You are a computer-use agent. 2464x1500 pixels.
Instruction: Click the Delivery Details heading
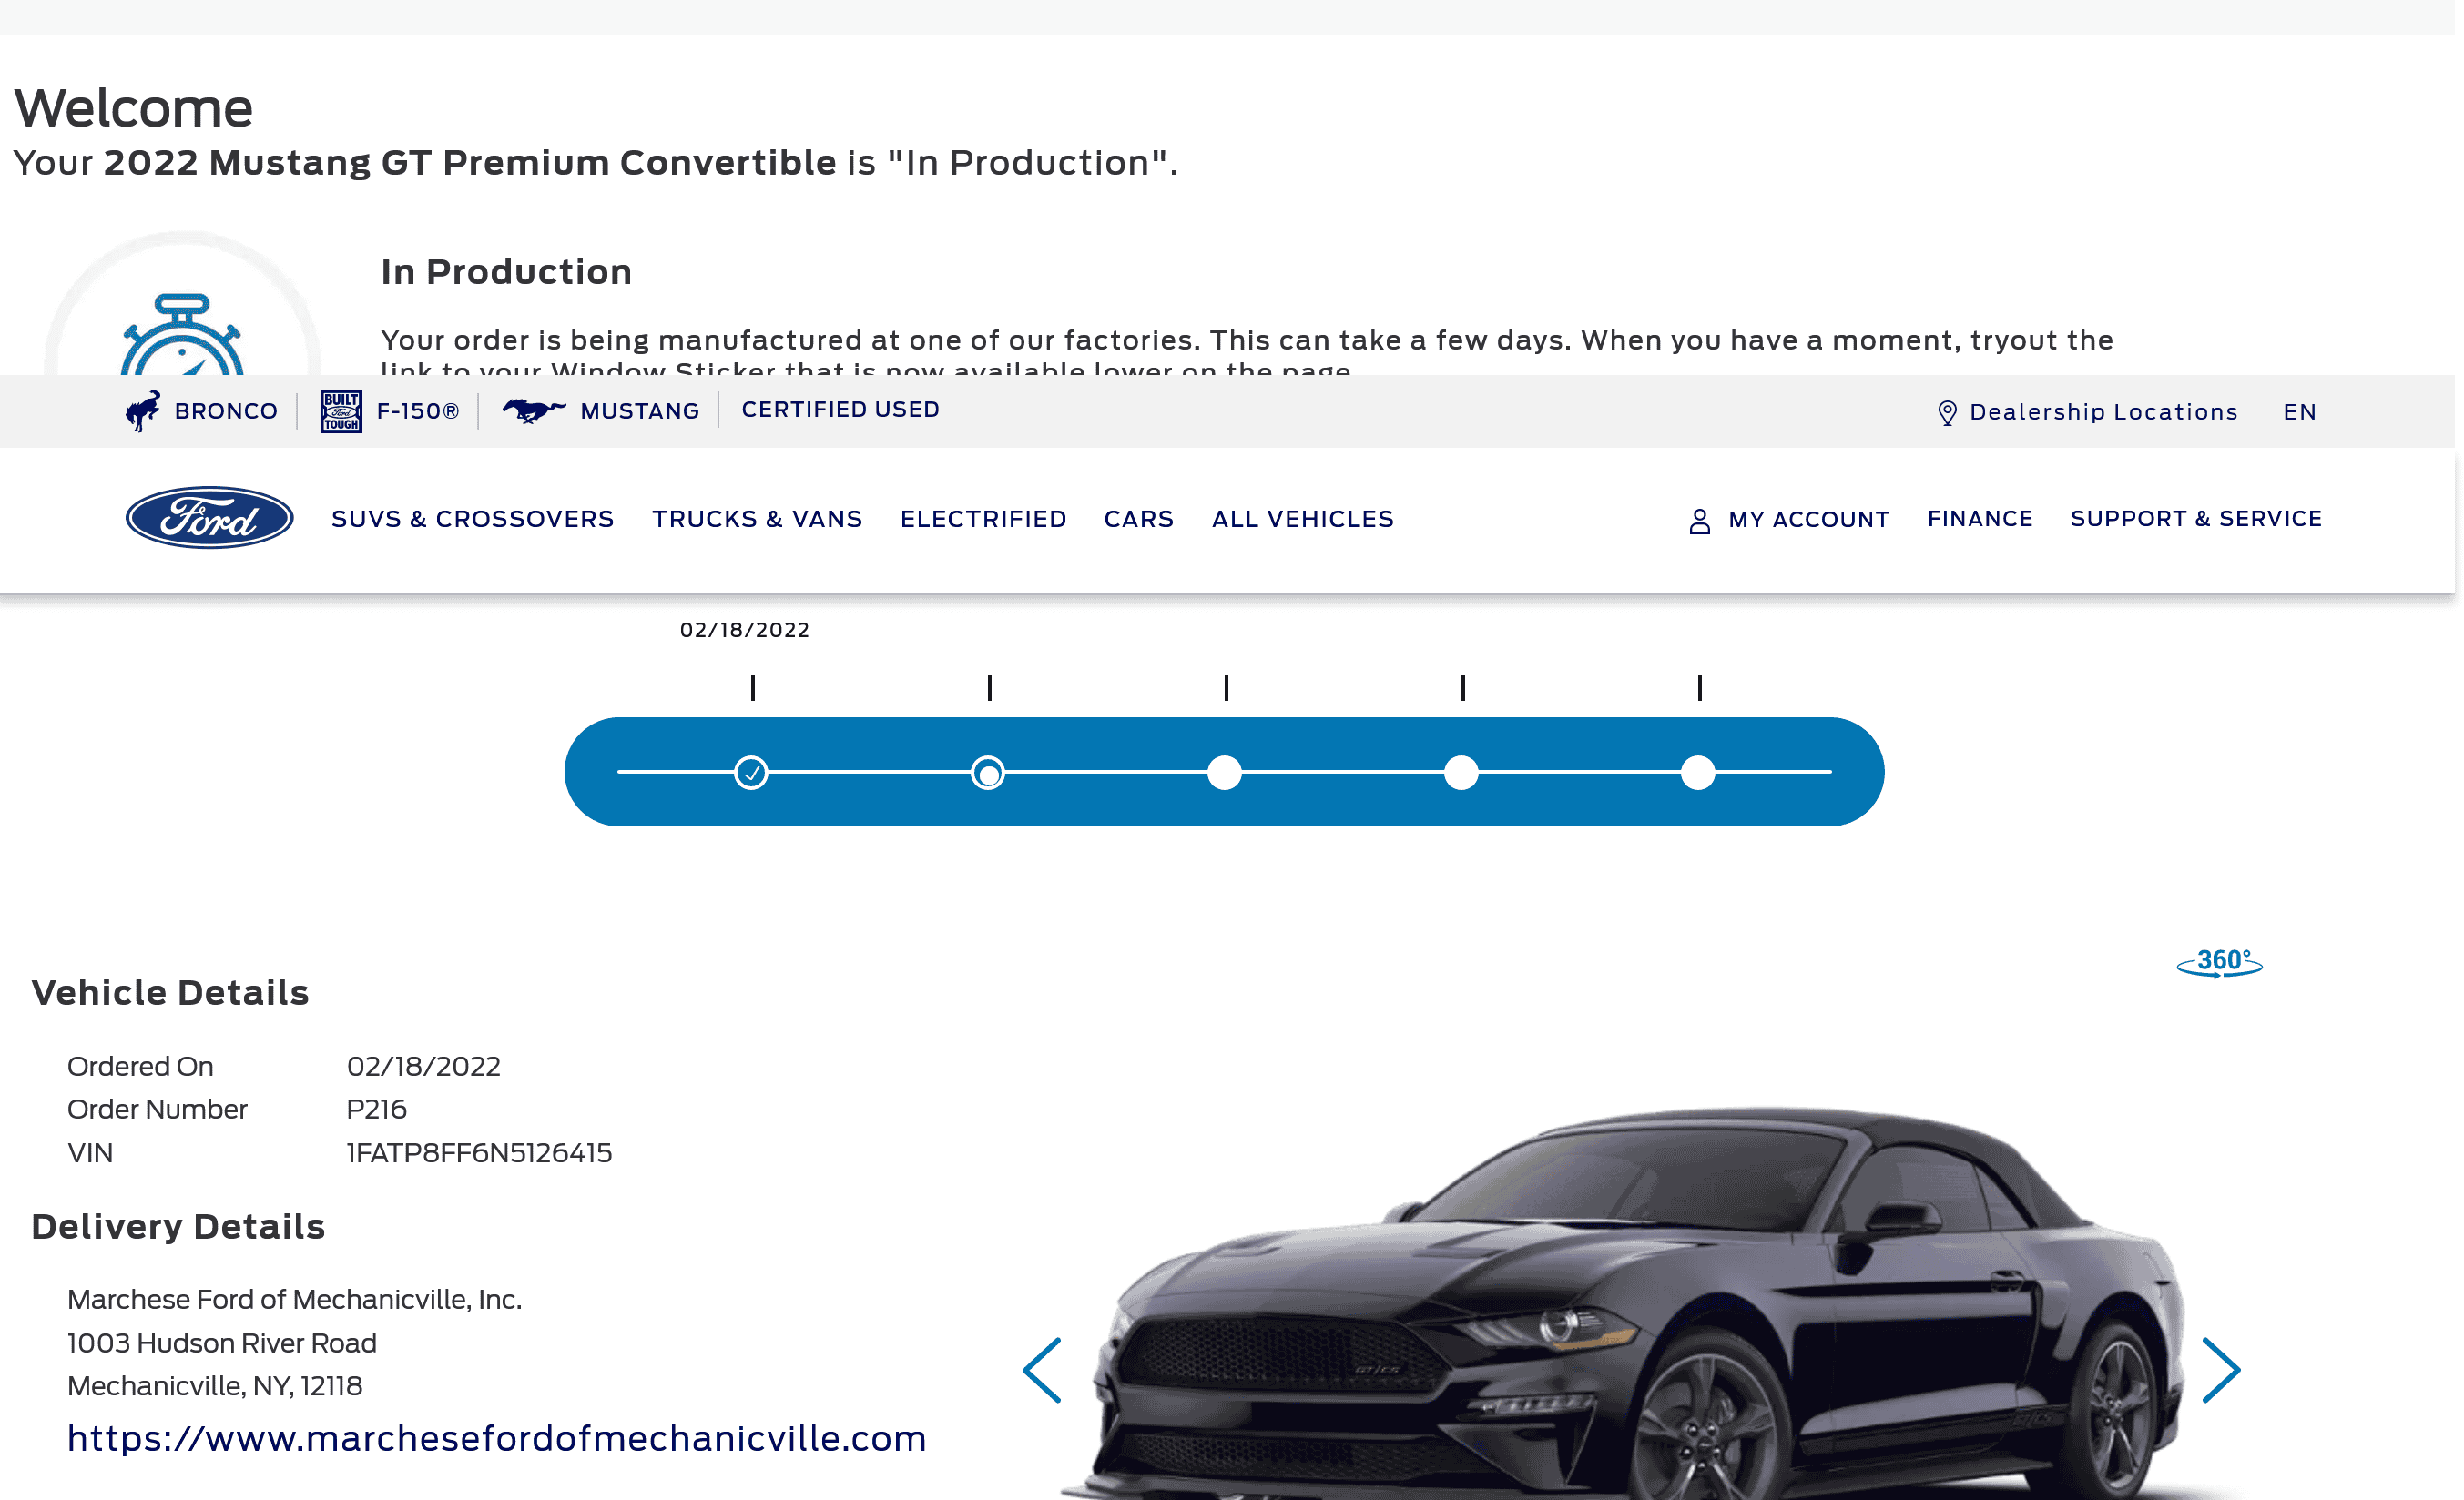pyautogui.click(x=178, y=1226)
